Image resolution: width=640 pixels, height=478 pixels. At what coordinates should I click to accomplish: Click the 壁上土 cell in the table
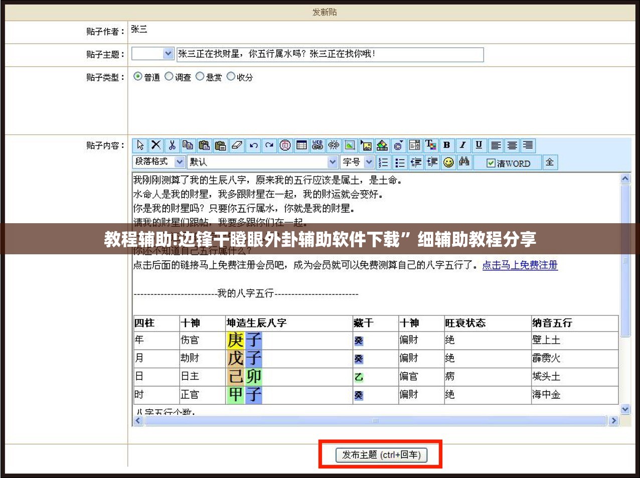coord(575,340)
